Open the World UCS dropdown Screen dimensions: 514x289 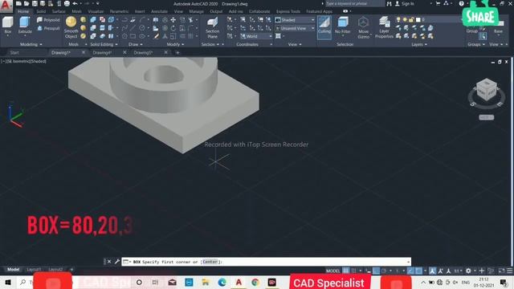click(256, 36)
